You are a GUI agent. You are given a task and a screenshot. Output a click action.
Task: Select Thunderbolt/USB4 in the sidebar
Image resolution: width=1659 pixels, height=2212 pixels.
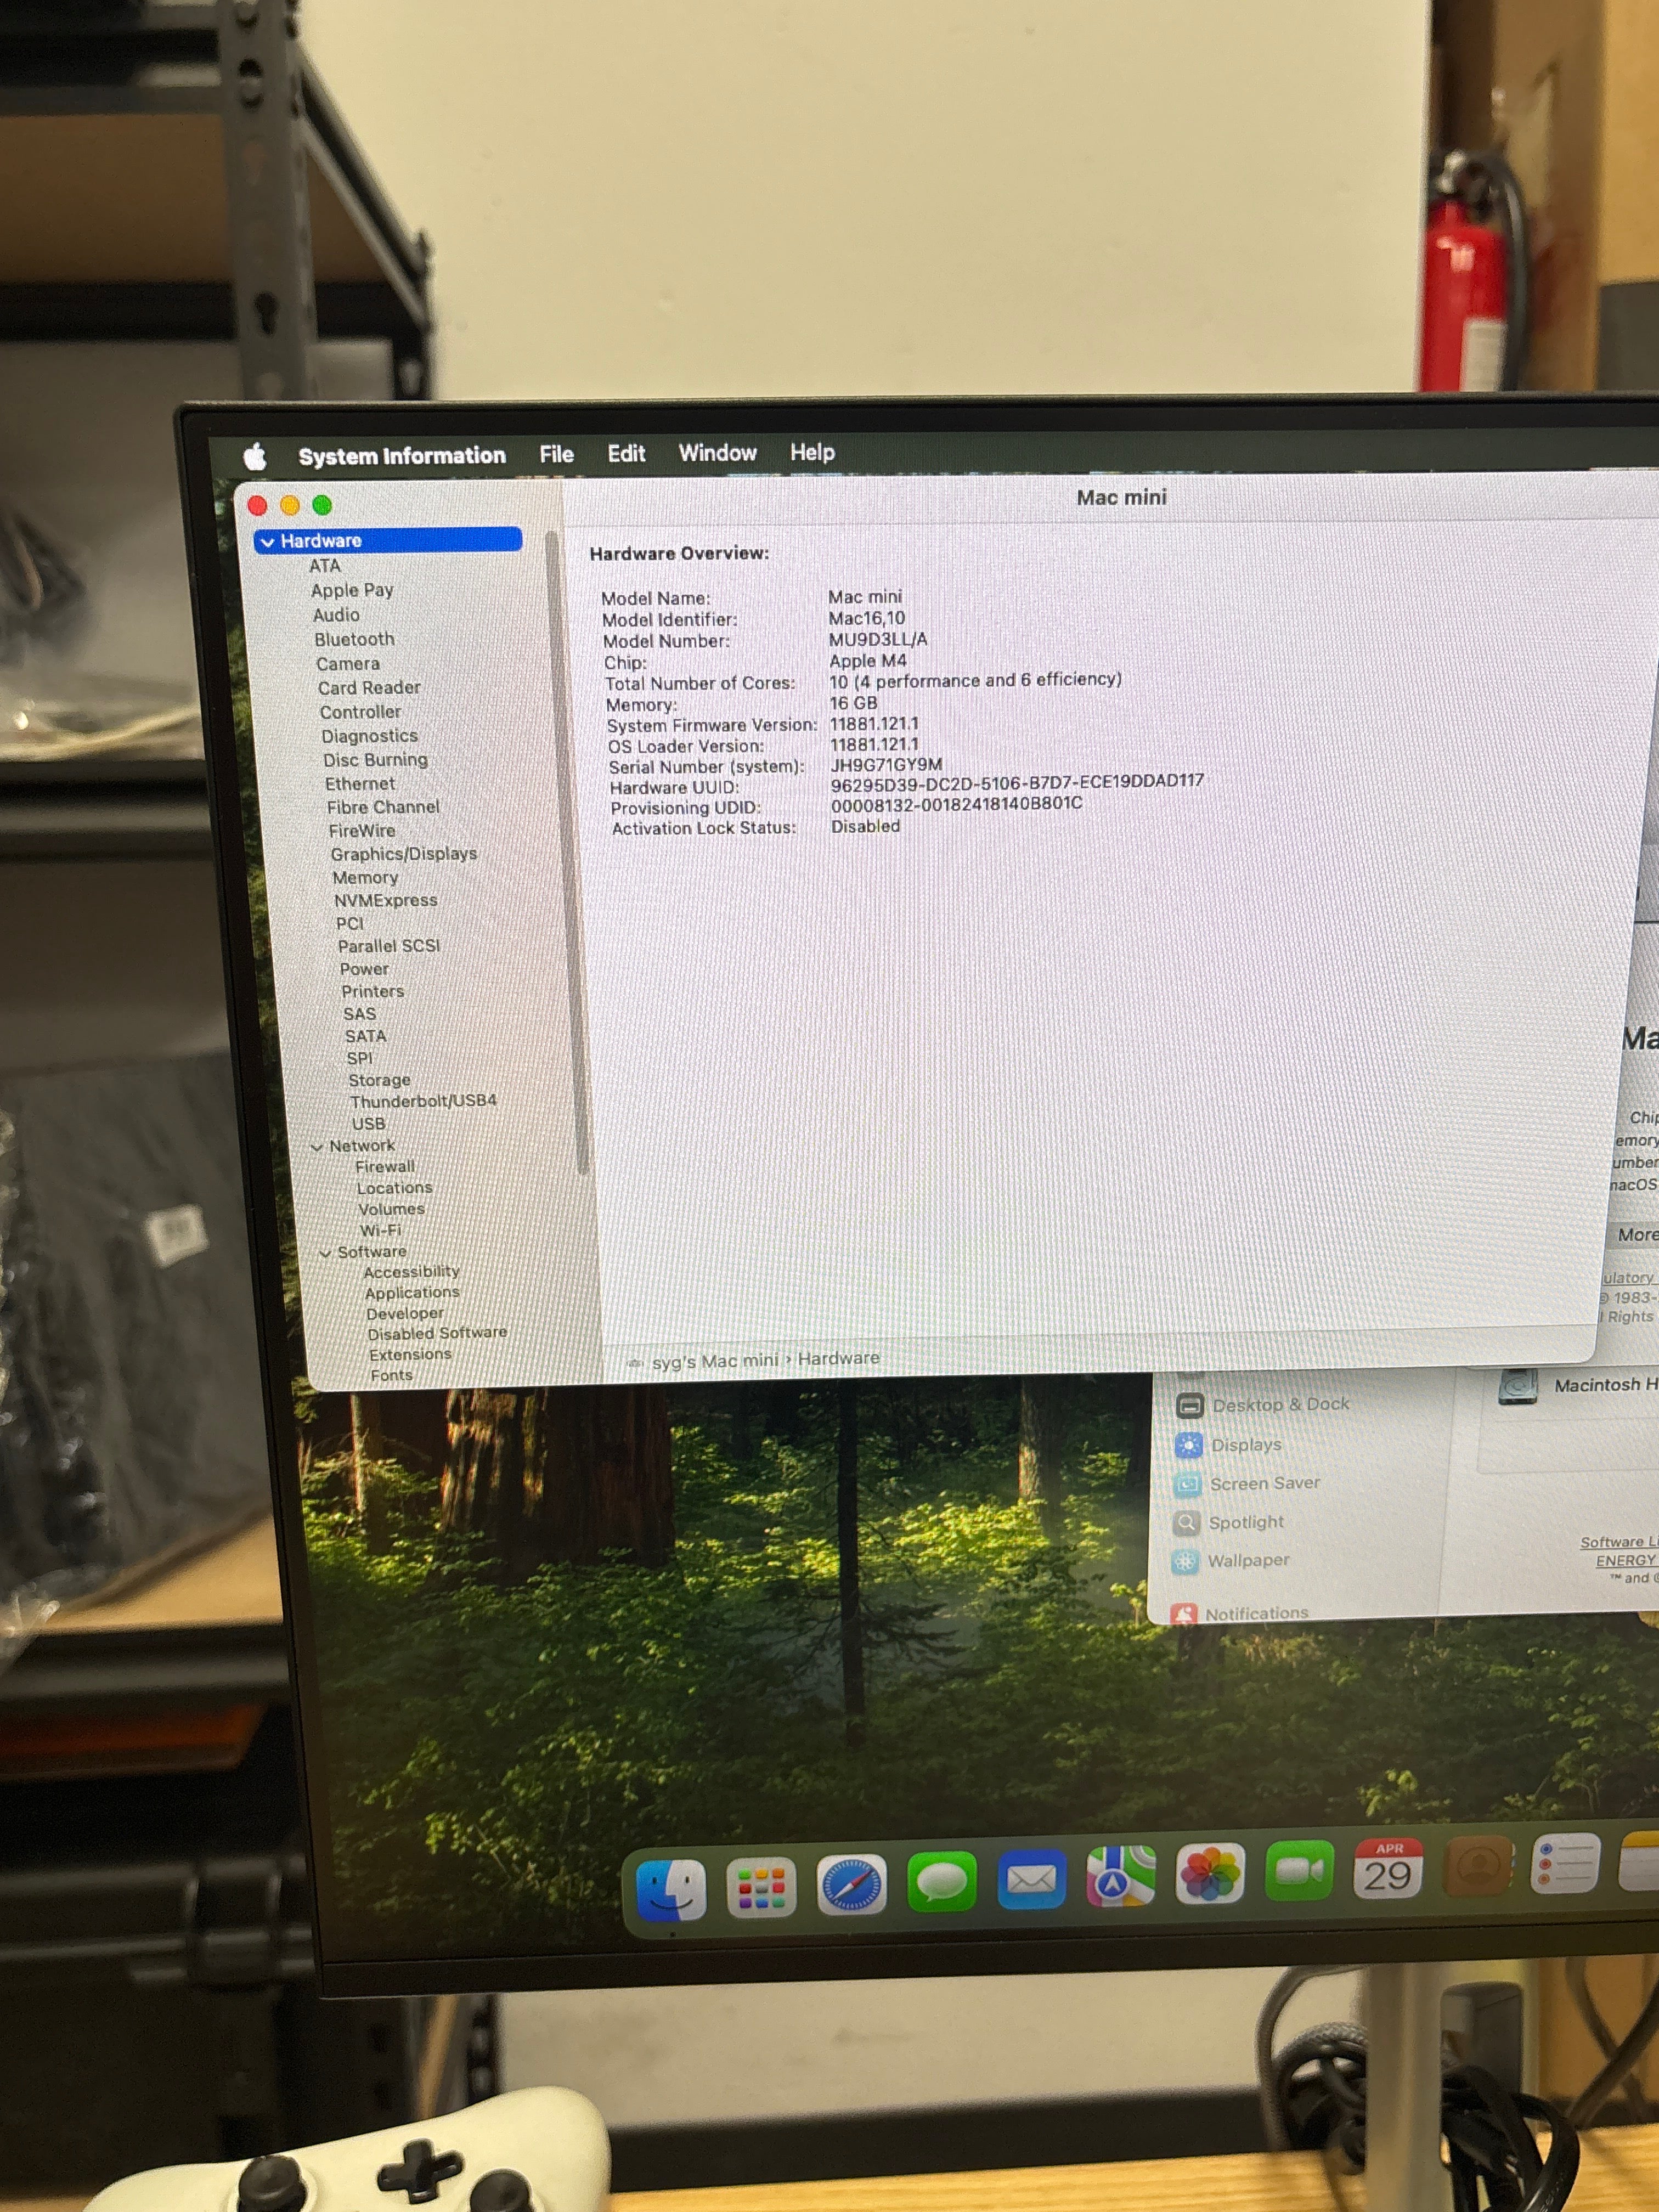pos(424,1101)
